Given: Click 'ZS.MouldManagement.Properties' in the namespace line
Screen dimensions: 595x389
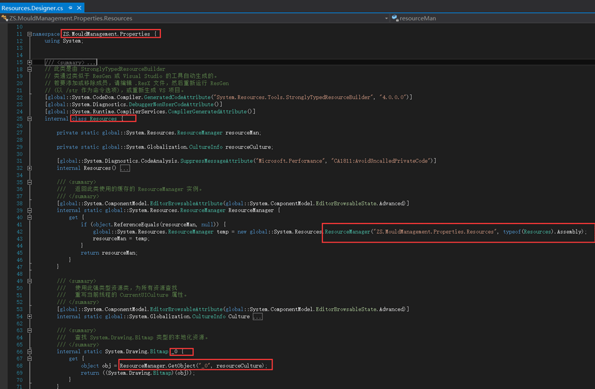Looking at the screenshot, I should click(x=106, y=34).
